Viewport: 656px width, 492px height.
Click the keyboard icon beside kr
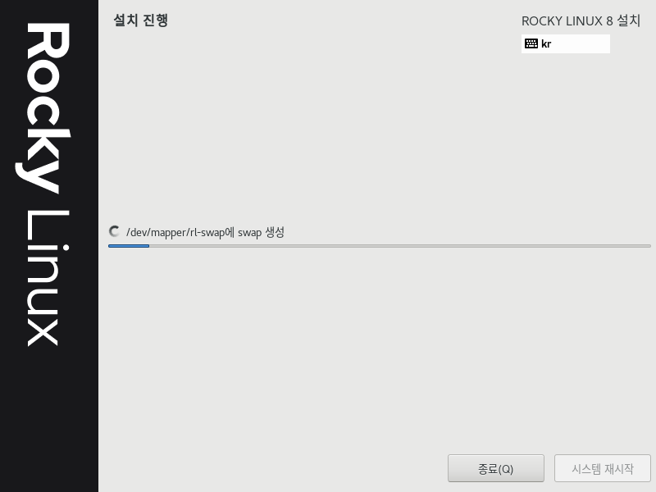pos(531,43)
